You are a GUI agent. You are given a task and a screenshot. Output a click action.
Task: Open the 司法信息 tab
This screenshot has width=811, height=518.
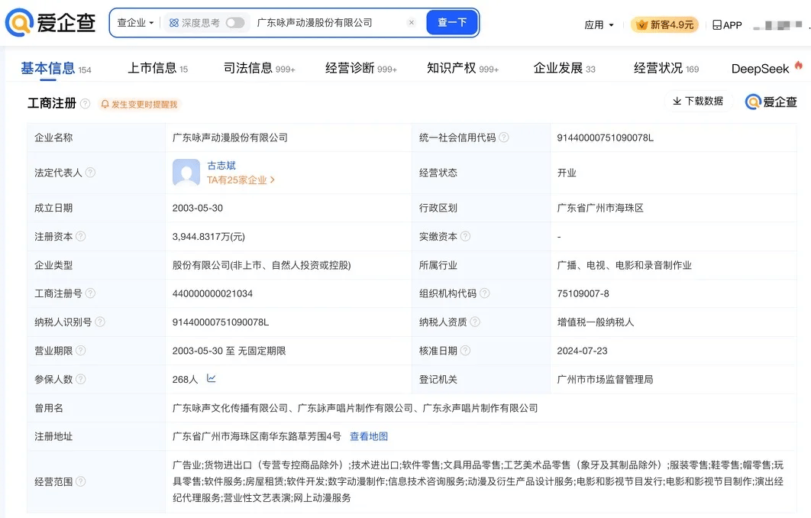[x=259, y=68]
